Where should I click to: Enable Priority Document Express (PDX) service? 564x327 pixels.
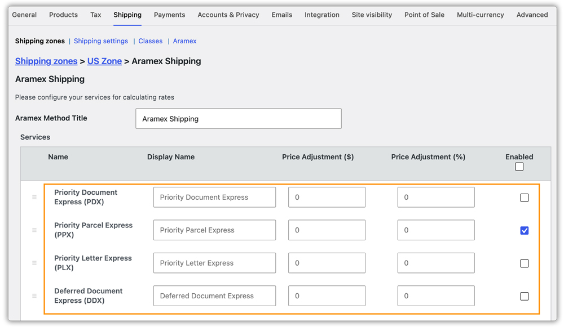(524, 198)
